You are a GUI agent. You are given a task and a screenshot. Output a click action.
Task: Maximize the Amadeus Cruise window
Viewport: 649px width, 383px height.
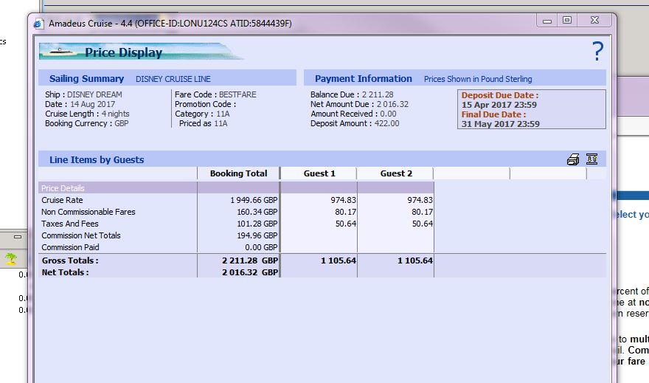(x=567, y=20)
